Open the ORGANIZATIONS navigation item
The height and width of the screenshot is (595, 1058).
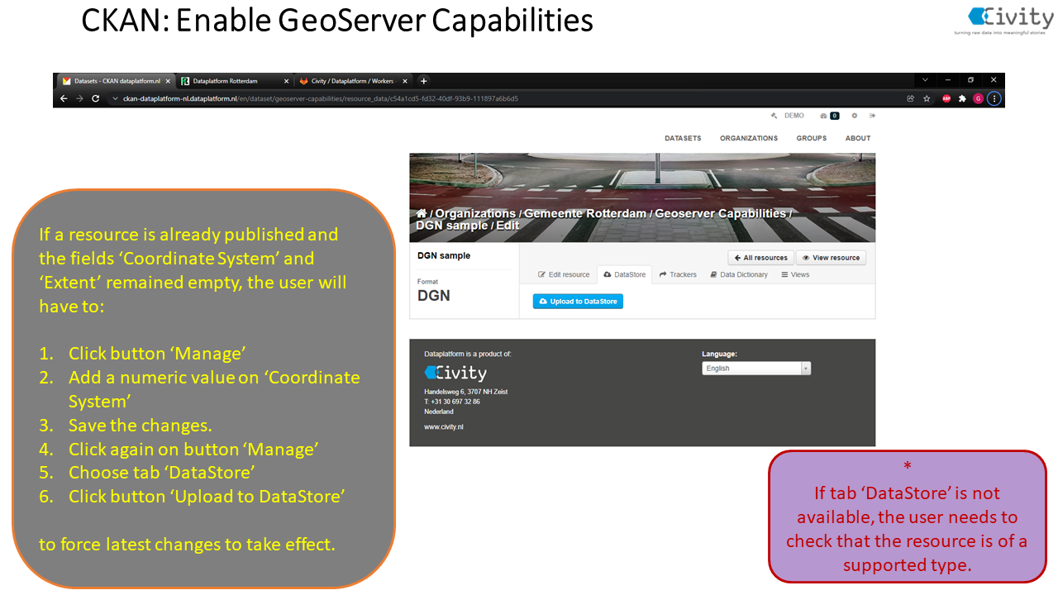pyautogui.click(x=749, y=138)
